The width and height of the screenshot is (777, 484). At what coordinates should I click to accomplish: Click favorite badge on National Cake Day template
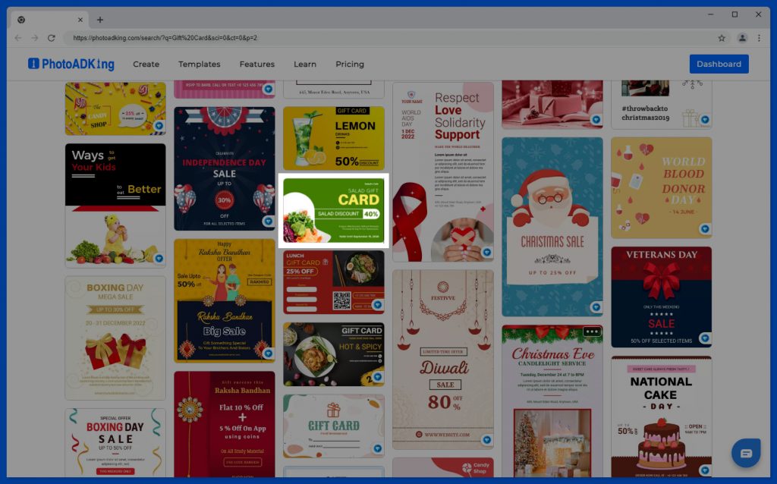tap(705, 470)
